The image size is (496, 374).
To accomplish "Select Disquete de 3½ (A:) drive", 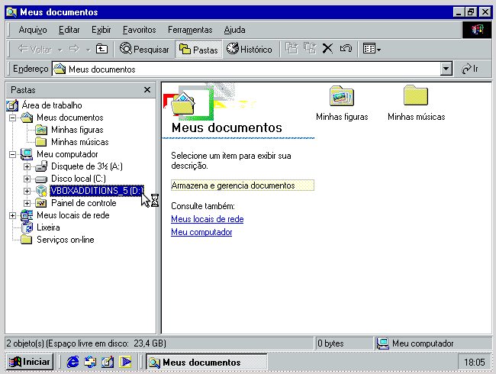I will point(87,166).
